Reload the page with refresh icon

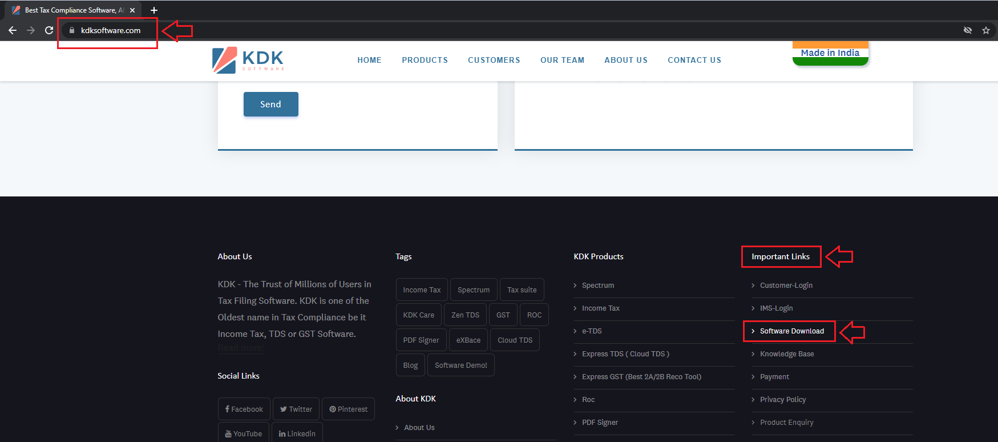click(x=49, y=30)
